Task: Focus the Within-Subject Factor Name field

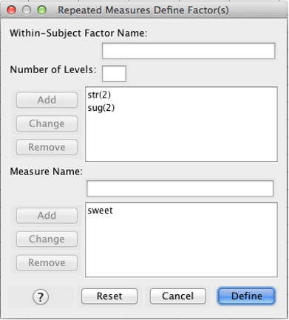Action: 188,51
